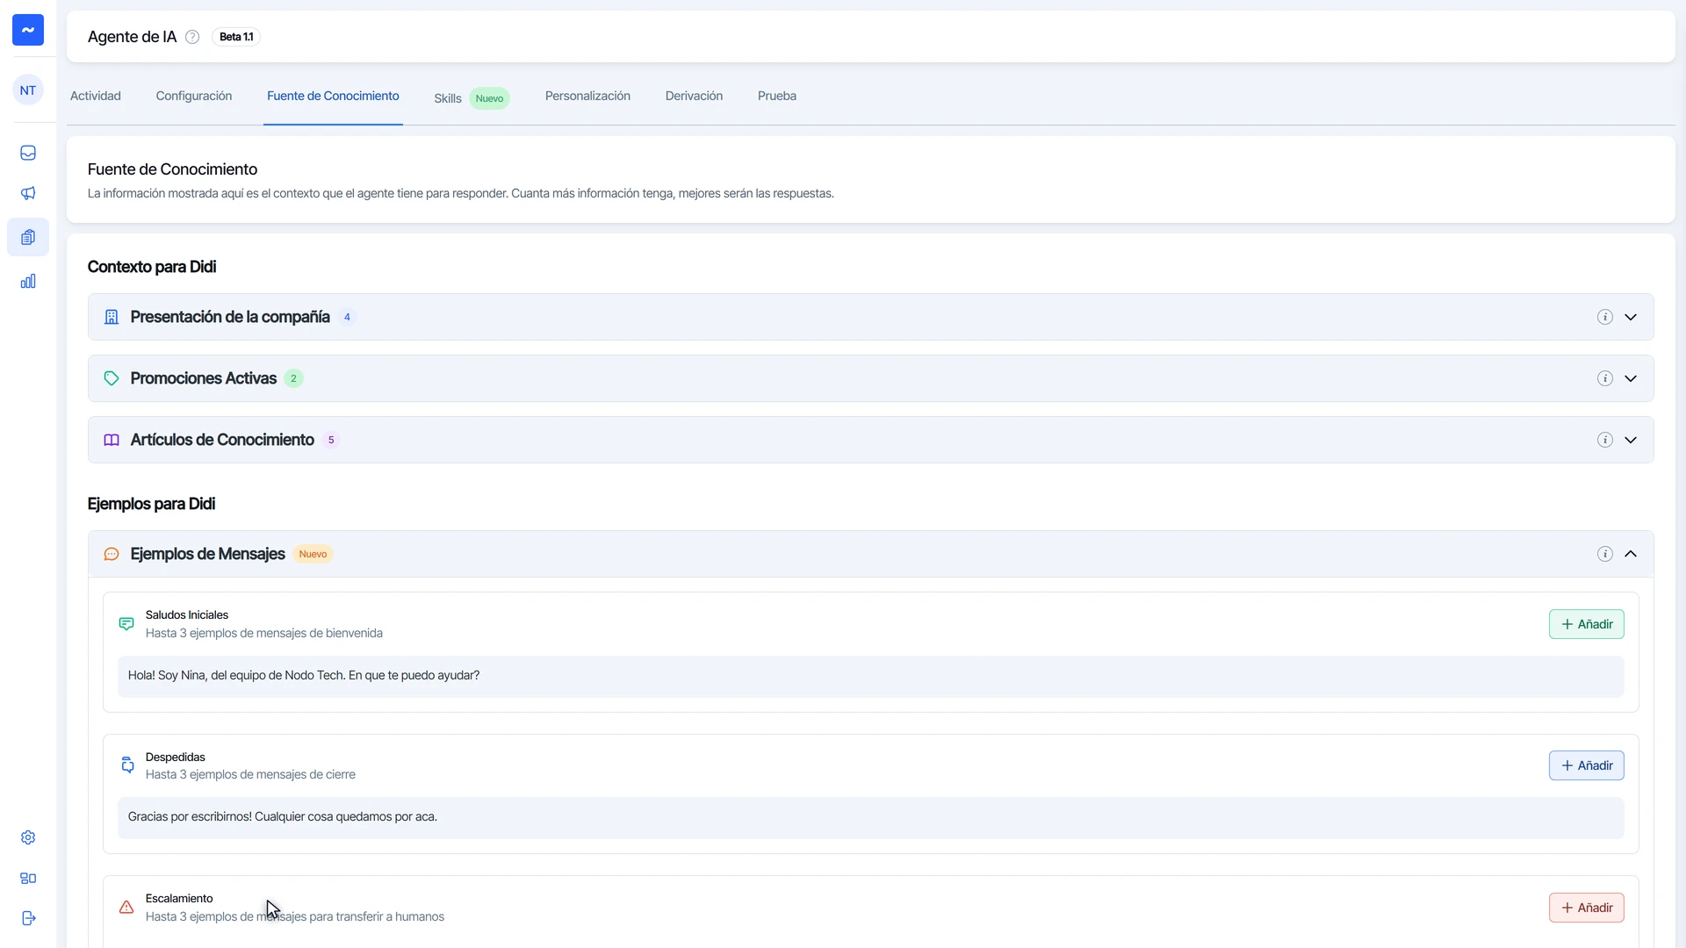Expand Promociones Activas chevron

[x=1631, y=378]
